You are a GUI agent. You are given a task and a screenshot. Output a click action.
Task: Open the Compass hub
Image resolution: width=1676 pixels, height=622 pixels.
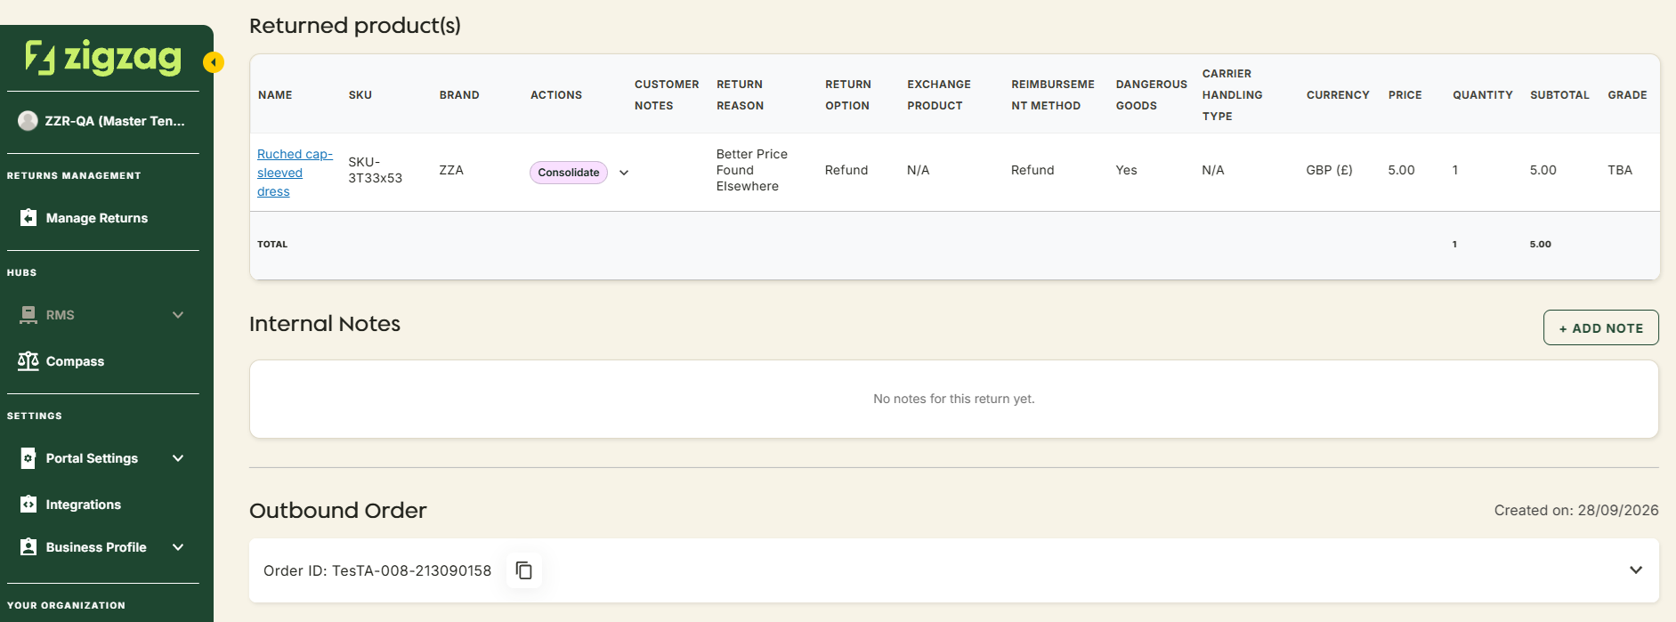point(75,361)
